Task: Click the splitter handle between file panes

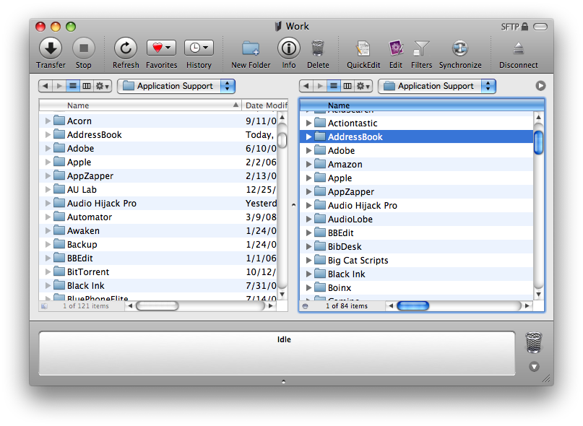Action: (x=293, y=205)
